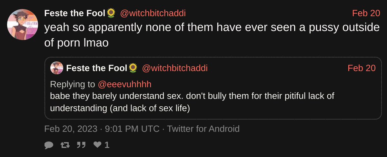Image resolution: width=387 pixels, height=157 pixels.
Task: Click the Twitter for Android source label
Action: [x=203, y=129]
